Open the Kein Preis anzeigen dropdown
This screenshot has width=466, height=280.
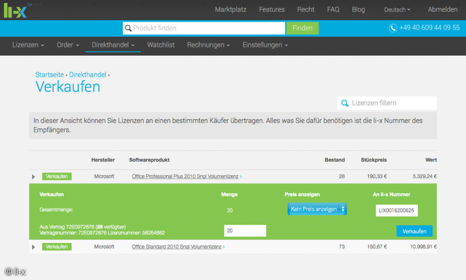click(x=317, y=209)
